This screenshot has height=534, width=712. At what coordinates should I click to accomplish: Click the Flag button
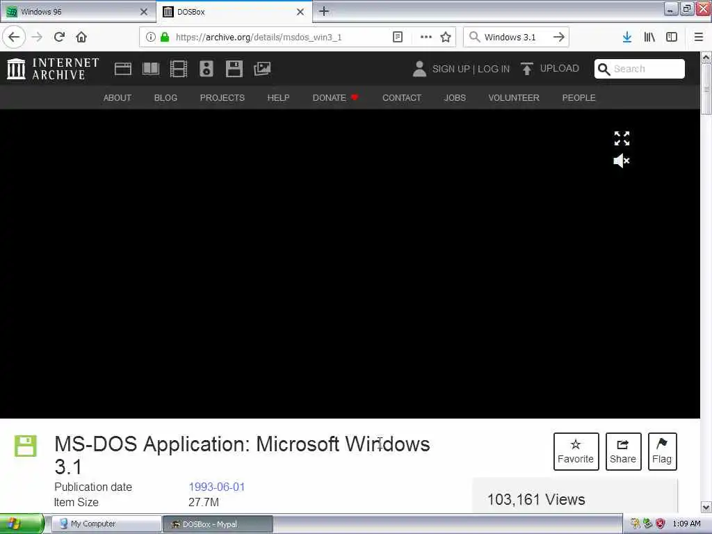[x=662, y=451]
